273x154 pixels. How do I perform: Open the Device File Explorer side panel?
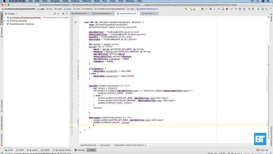[x=271, y=136]
